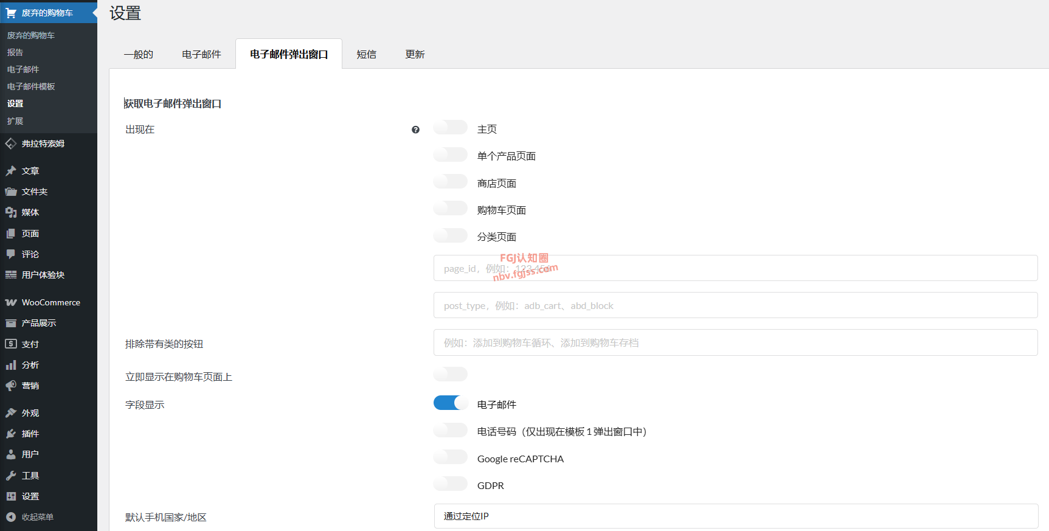Click the 弗拉特索姆 diamond icon
Image resolution: width=1049 pixels, height=531 pixels.
point(11,144)
